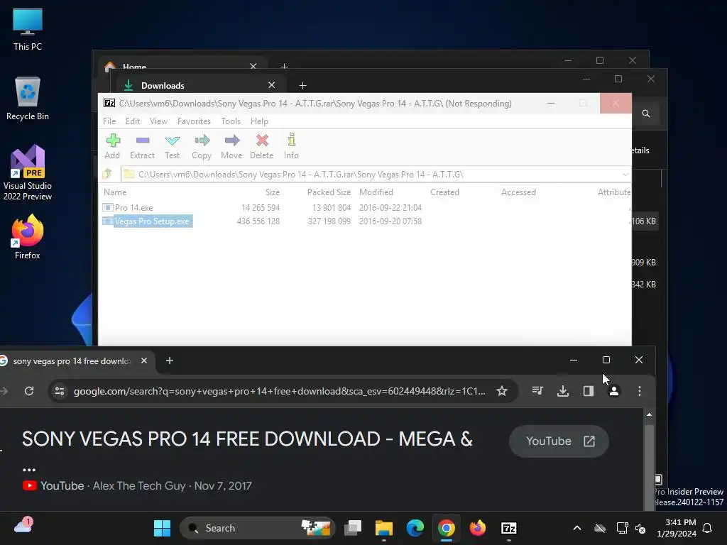Viewport: 727px width, 545px height.
Task: View site information icon in Chrome address bar
Action: (60, 391)
